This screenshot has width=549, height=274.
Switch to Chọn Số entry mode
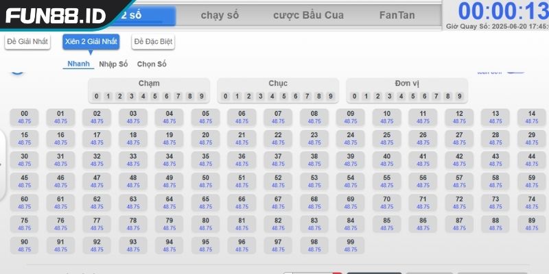[152, 64]
